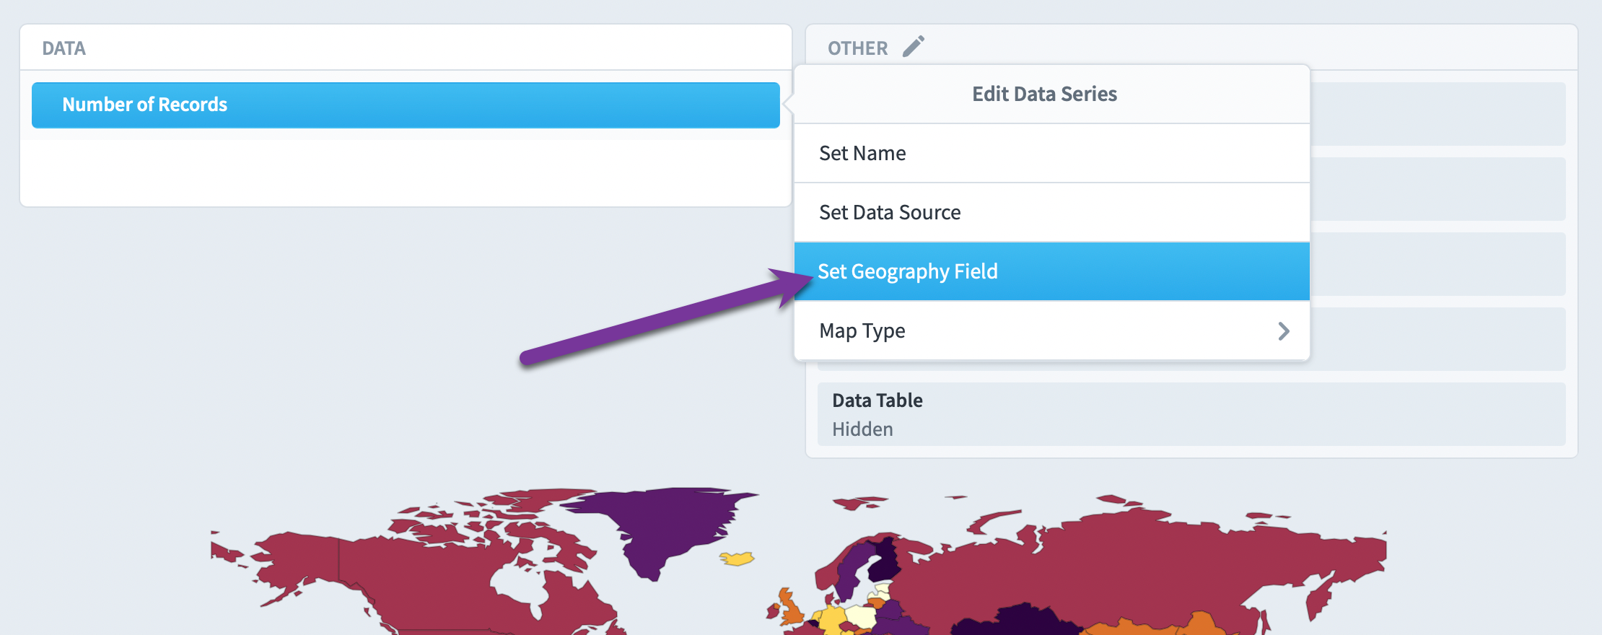The width and height of the screenshot is (1602, 635).
Task: Click the 'Hidden' value under Data Table
Action: click(x=862, y=429)
